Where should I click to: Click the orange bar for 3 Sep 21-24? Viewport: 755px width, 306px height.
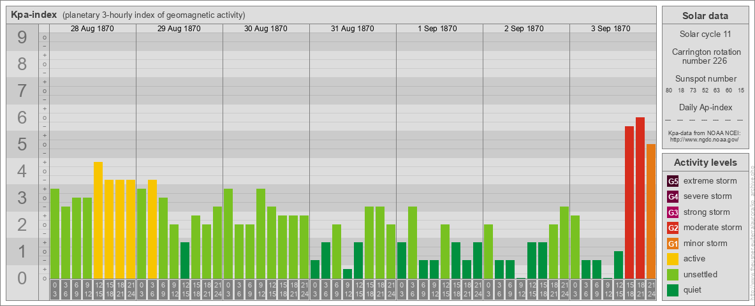click(x=651, y=211)
